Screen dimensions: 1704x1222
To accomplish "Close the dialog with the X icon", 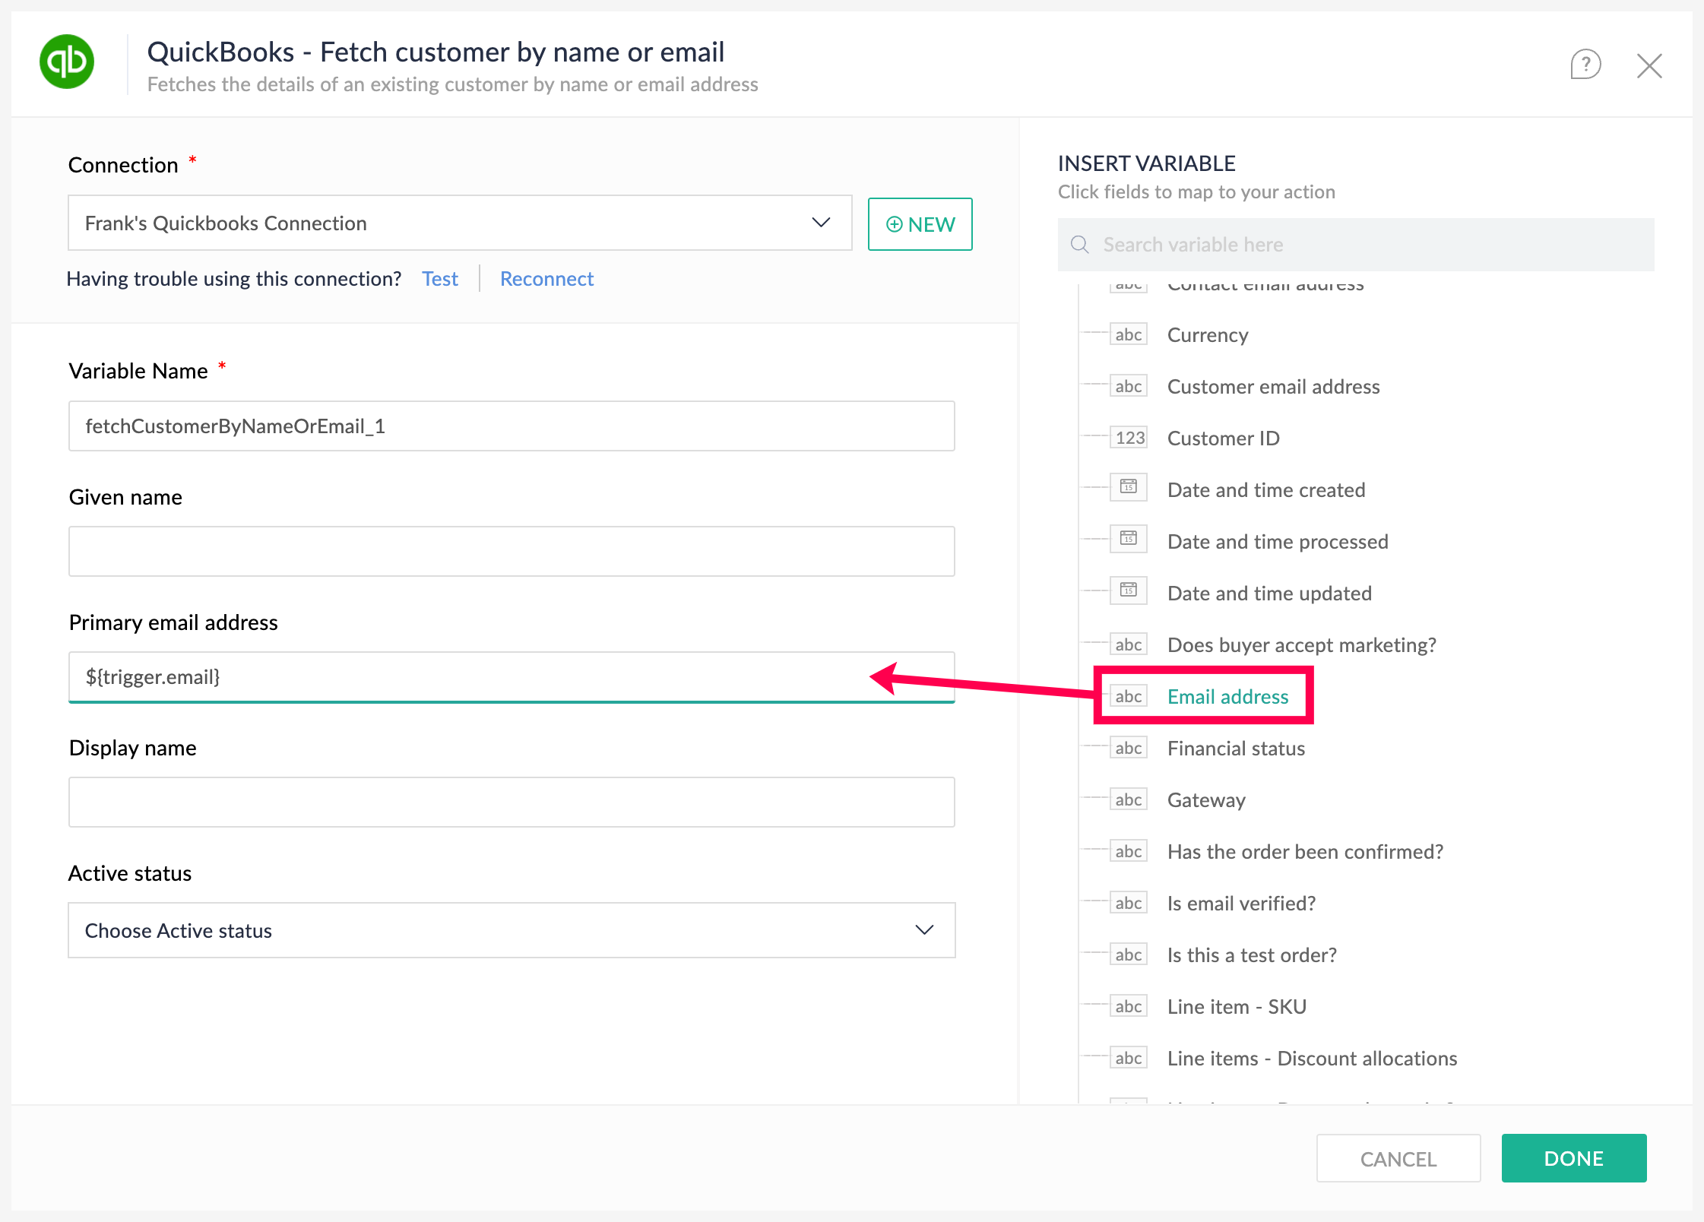I will point(1649,66).
